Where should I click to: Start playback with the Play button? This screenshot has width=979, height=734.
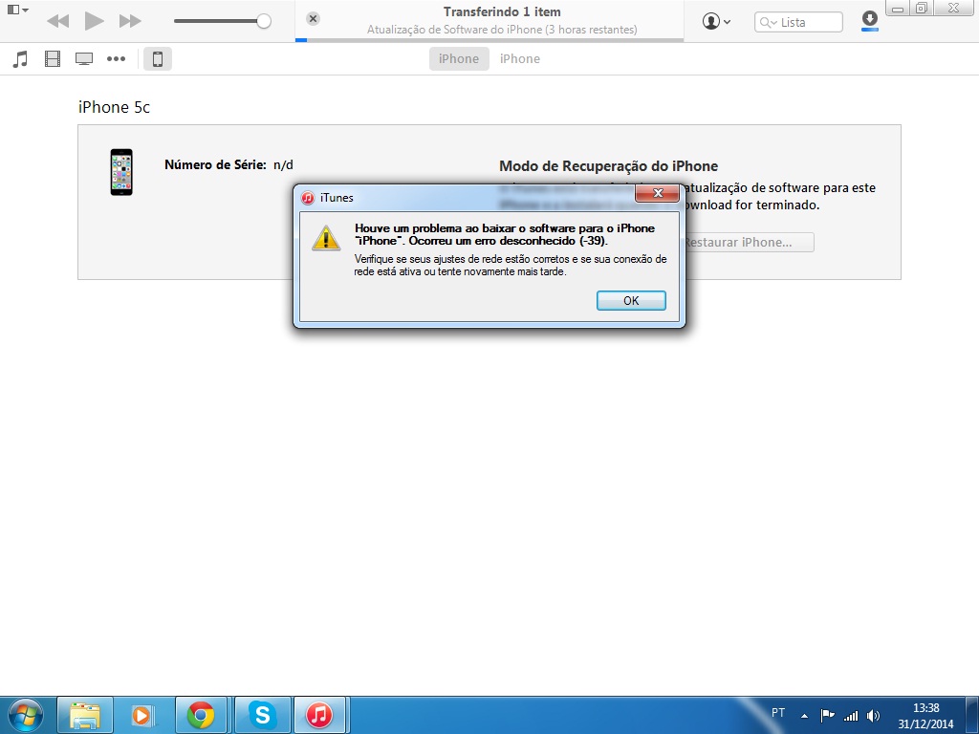click(x=94, y=21)
